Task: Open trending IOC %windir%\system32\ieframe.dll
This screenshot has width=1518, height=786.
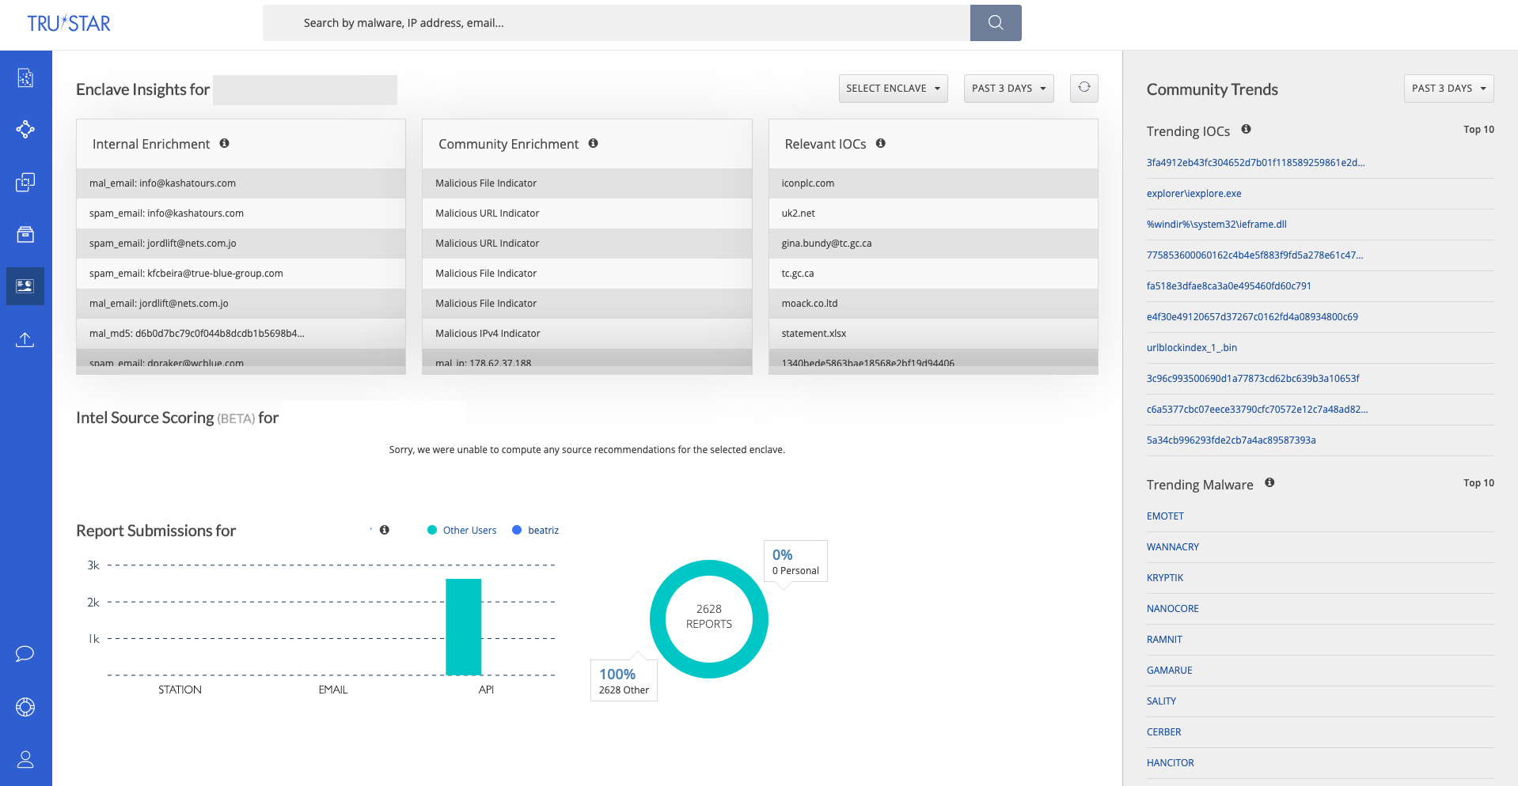Action: (x=1216, y=225)
